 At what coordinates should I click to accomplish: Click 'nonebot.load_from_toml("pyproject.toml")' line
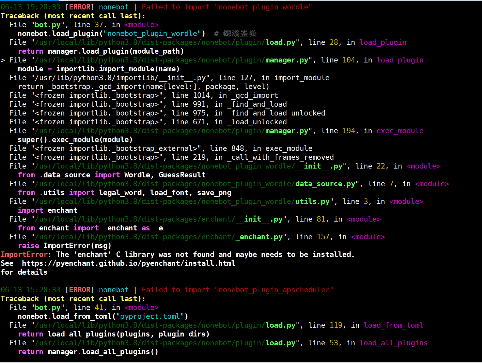click(103, 316)
